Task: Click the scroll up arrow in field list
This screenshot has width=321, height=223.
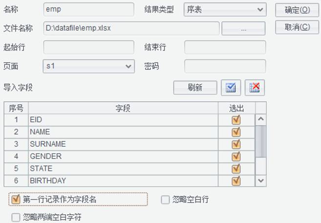Action: [261, 119]
